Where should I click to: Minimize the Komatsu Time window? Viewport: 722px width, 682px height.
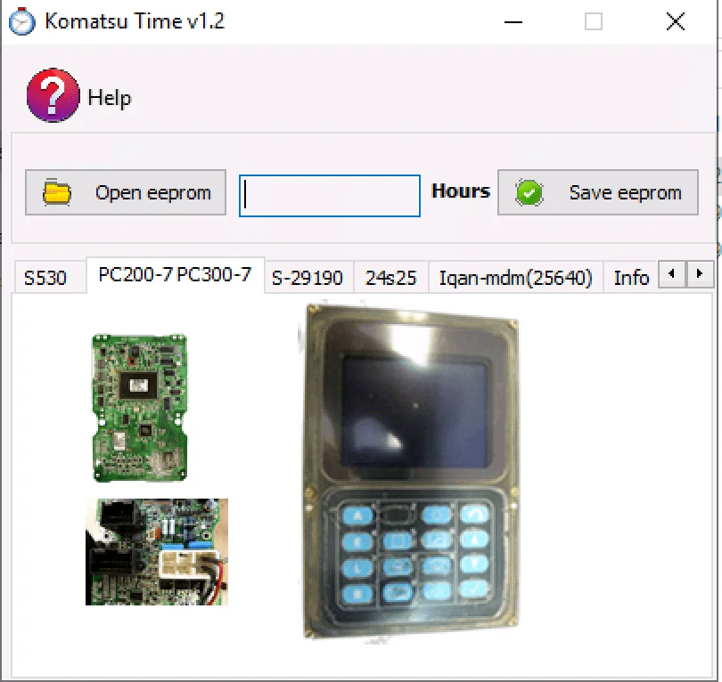(x=513, y=21)
